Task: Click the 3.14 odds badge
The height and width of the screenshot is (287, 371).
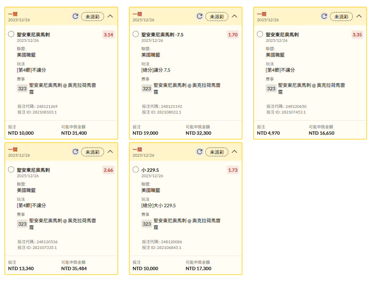Action: coord(108,35)
